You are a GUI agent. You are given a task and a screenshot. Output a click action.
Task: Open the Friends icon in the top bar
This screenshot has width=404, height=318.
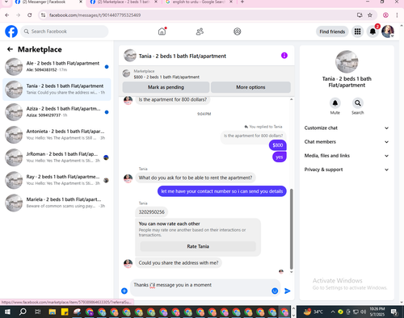[200, 31]
